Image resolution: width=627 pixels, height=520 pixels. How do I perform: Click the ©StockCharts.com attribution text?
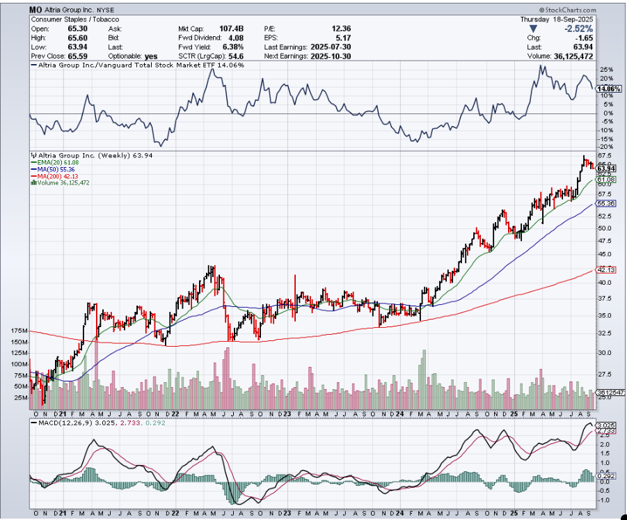tap(567, 10)
